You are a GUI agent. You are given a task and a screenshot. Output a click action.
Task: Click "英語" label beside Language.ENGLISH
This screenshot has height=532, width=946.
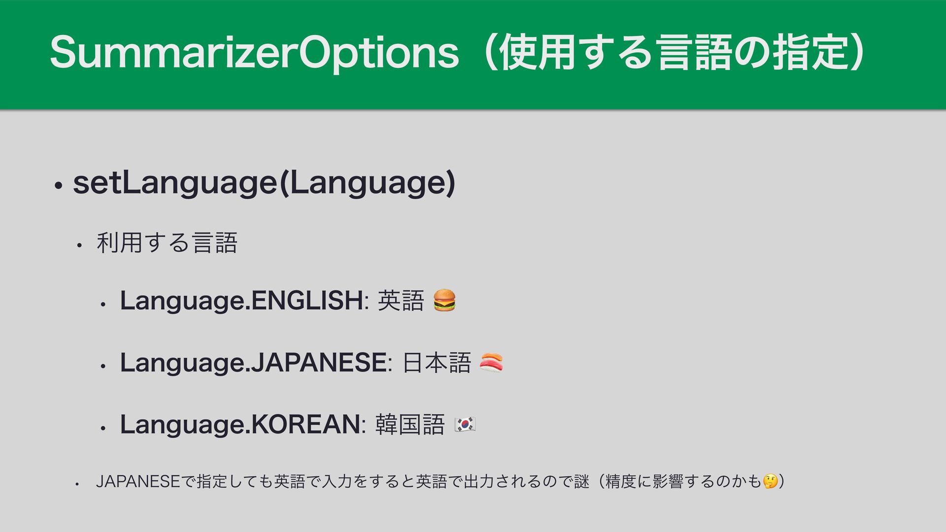[x=401, y=300]
